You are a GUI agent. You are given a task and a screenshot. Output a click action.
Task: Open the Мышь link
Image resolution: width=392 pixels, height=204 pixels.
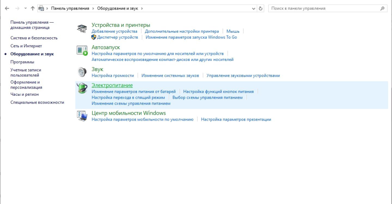[x=233, y=31]
